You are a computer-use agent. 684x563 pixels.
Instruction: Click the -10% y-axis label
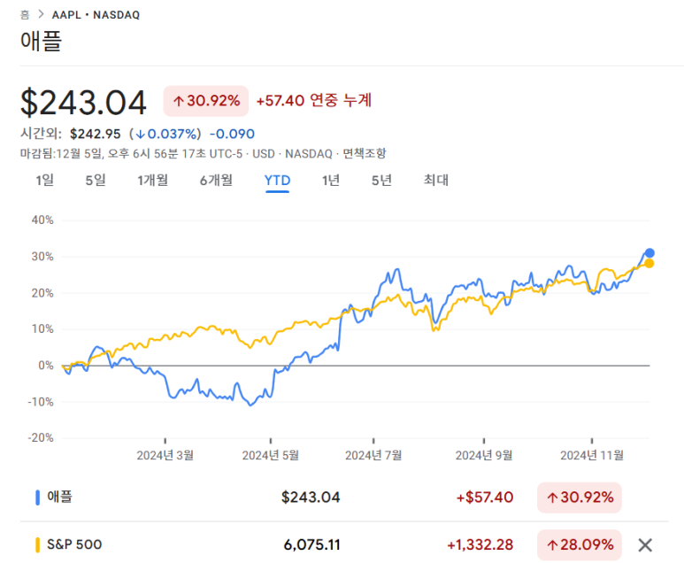(x=41, y=402)
